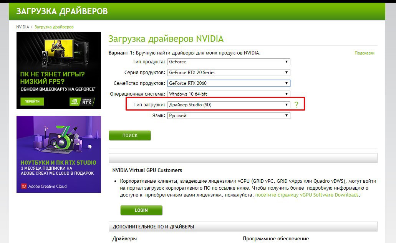Open the Семейство продуктов dropdown
This screenshot has height=243, width=396.
click(229, 83)
